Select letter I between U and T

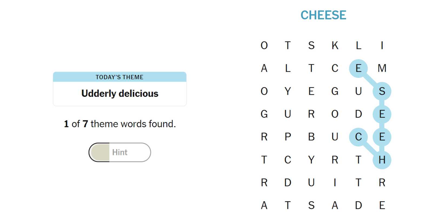click(335, 183)
